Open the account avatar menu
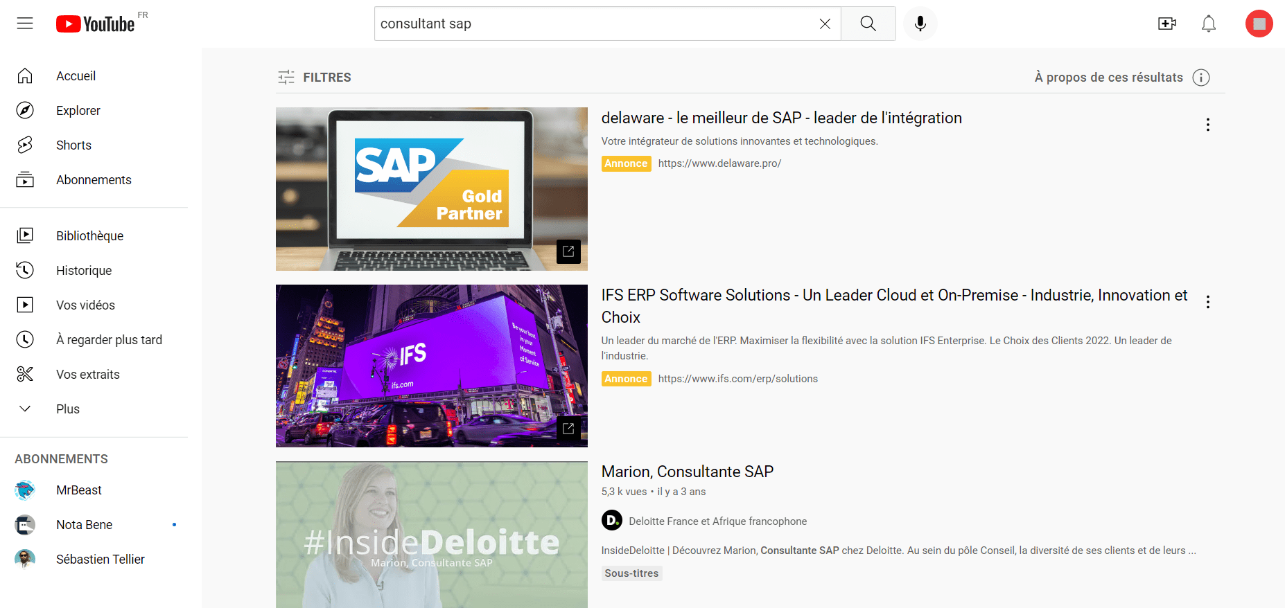 [x=1259, y=24]
